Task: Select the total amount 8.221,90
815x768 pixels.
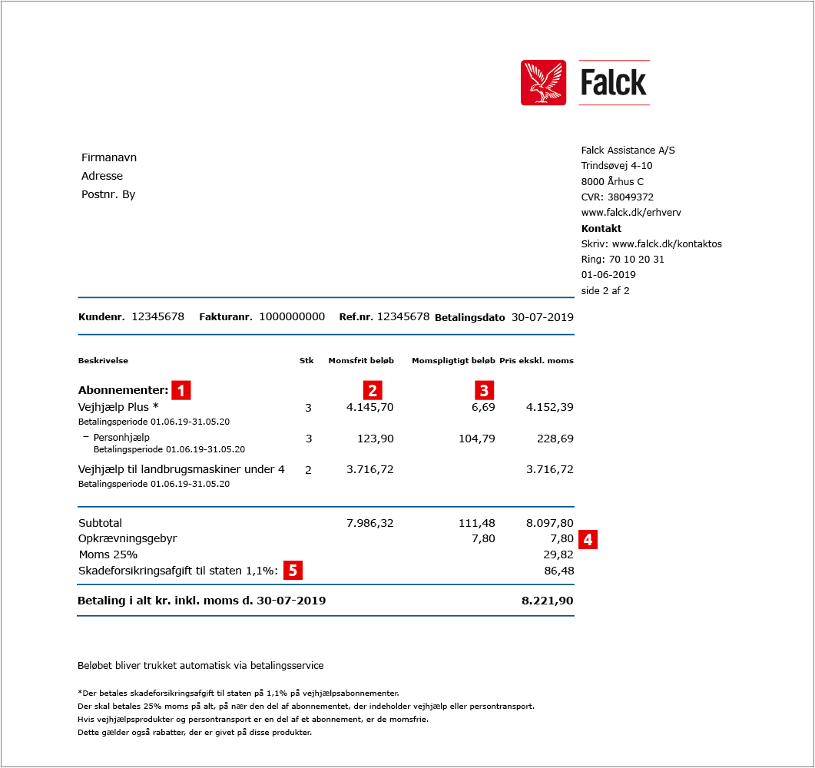Action: coord(548,601)
